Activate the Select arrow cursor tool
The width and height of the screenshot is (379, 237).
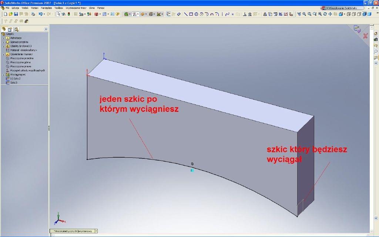58,14
